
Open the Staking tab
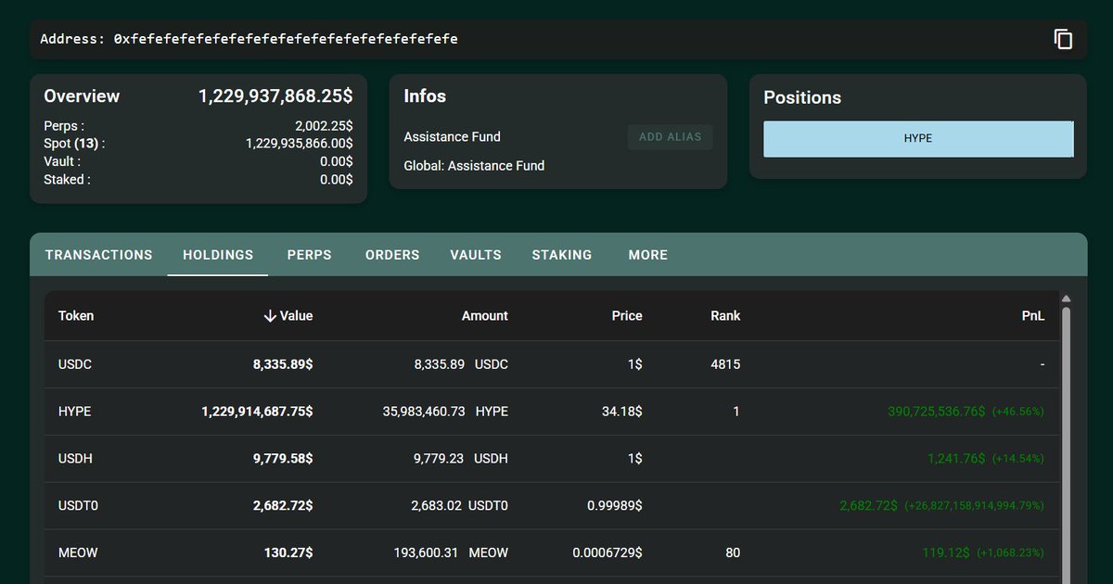(x=561, y=255)
